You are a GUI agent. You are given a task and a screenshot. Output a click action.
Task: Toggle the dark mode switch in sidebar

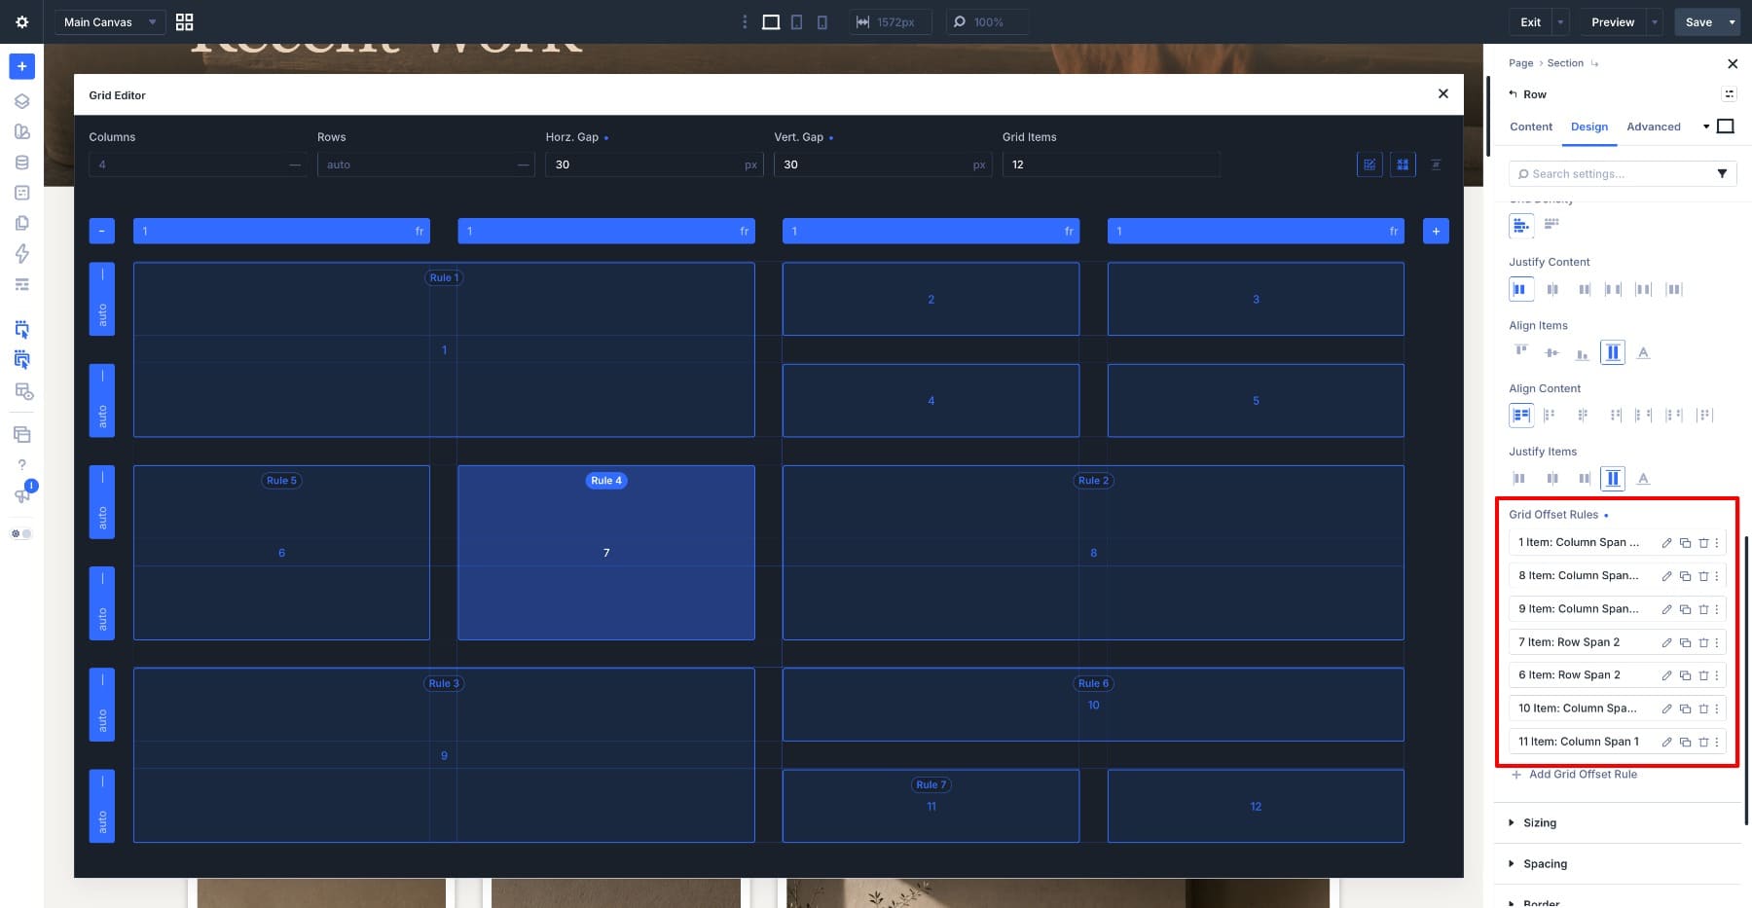pos(21,533)
